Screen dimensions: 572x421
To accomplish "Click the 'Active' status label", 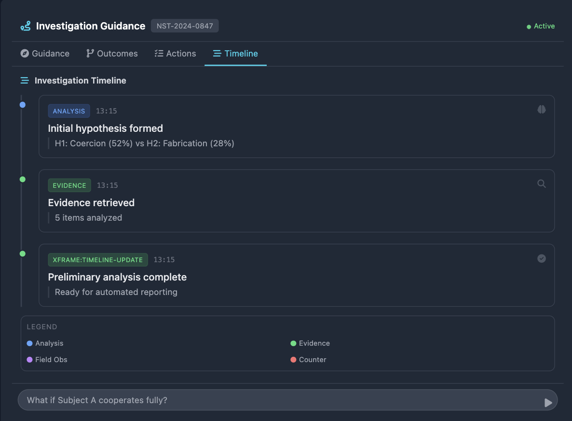I will (545, 26).
